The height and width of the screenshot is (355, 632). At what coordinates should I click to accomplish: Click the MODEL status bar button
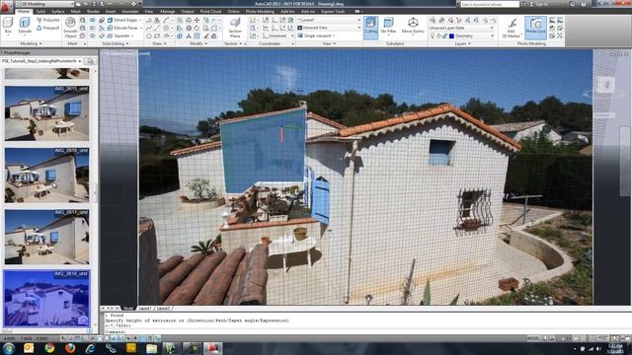(x=533, y=338)
